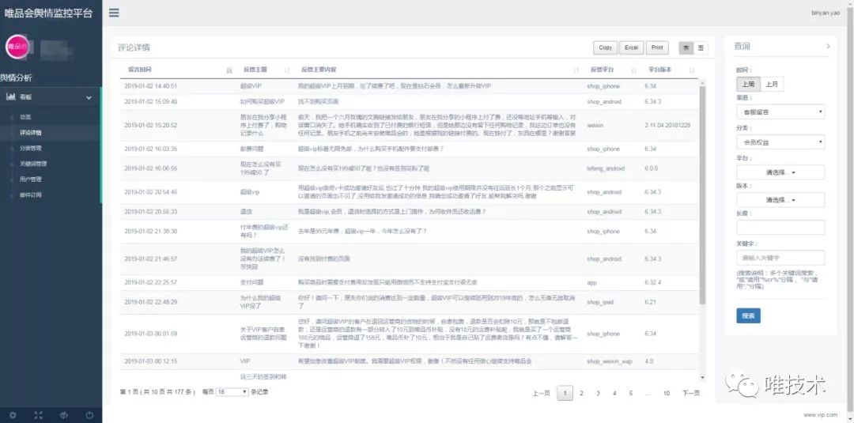Go to page 3
The height and width of the screenshot is (423, 854).
[x=598, y=393]
